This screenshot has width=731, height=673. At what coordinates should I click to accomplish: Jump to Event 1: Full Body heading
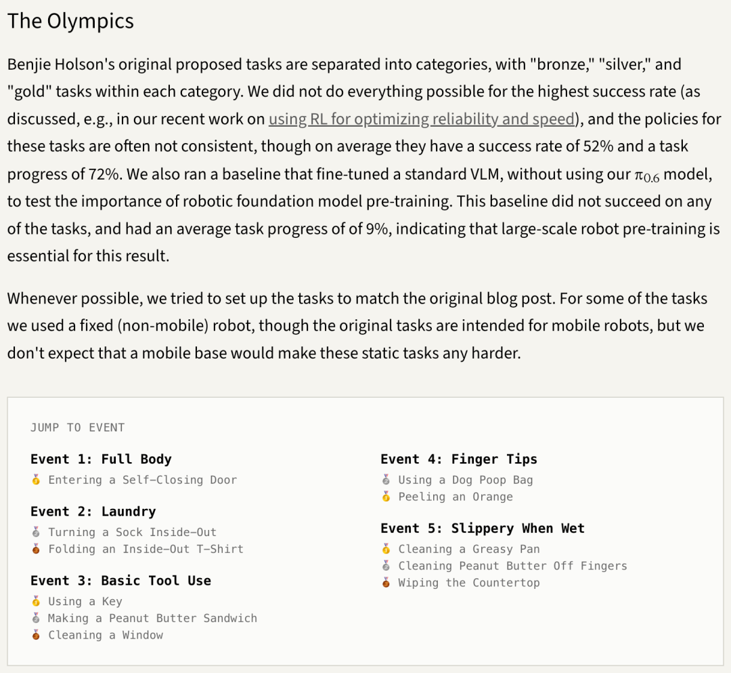pos(101,460)
